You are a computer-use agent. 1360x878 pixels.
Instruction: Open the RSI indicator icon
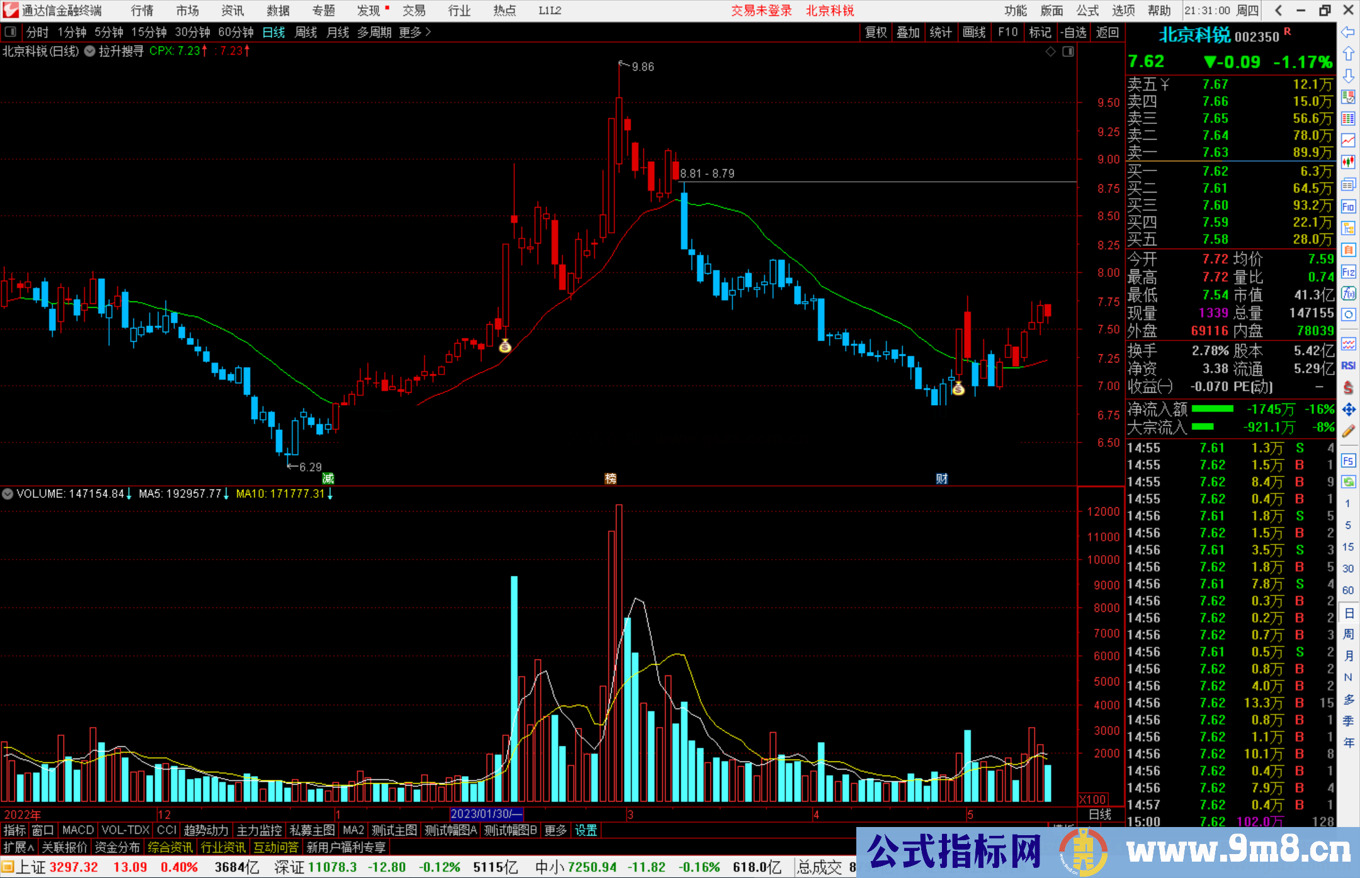pos(1348,366)
